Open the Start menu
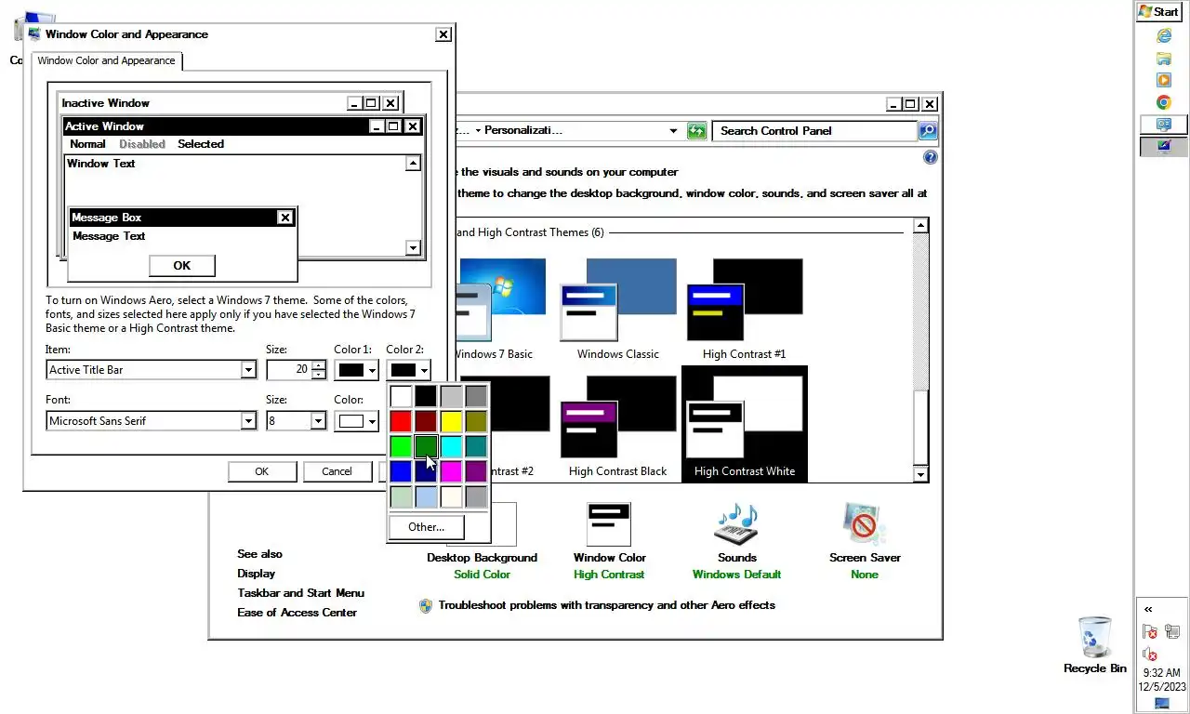 (x=1159, y=11)
